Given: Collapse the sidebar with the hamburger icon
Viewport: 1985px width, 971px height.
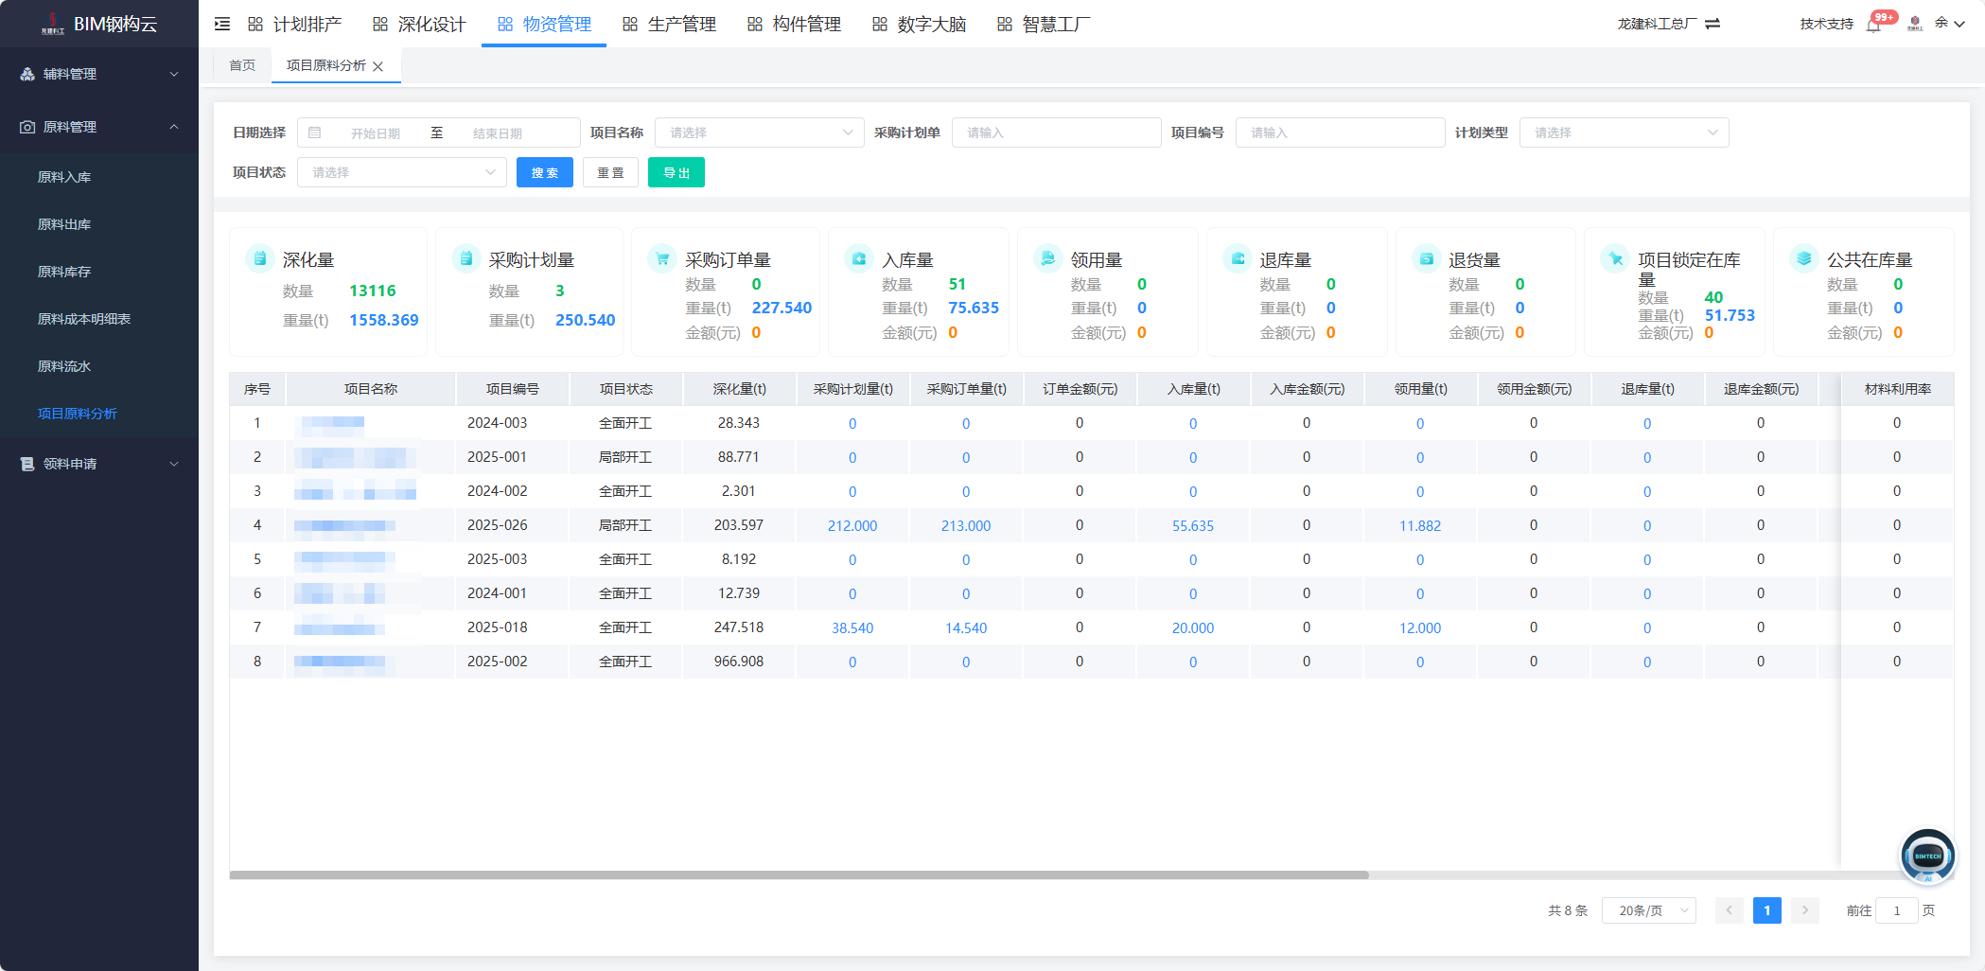Looking at the screenshot, I should pos(222,24).
